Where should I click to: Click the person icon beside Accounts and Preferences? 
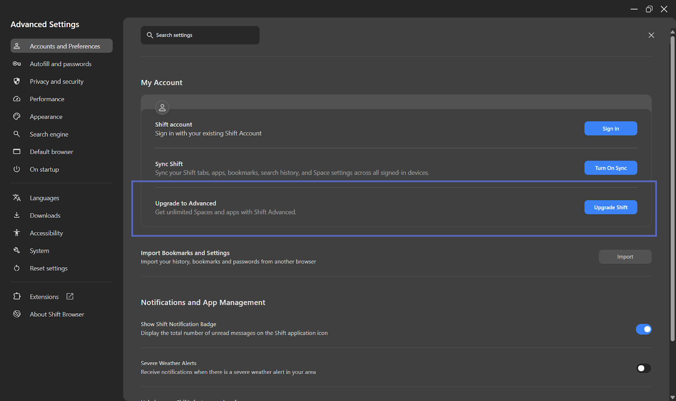tap(17, 46)
